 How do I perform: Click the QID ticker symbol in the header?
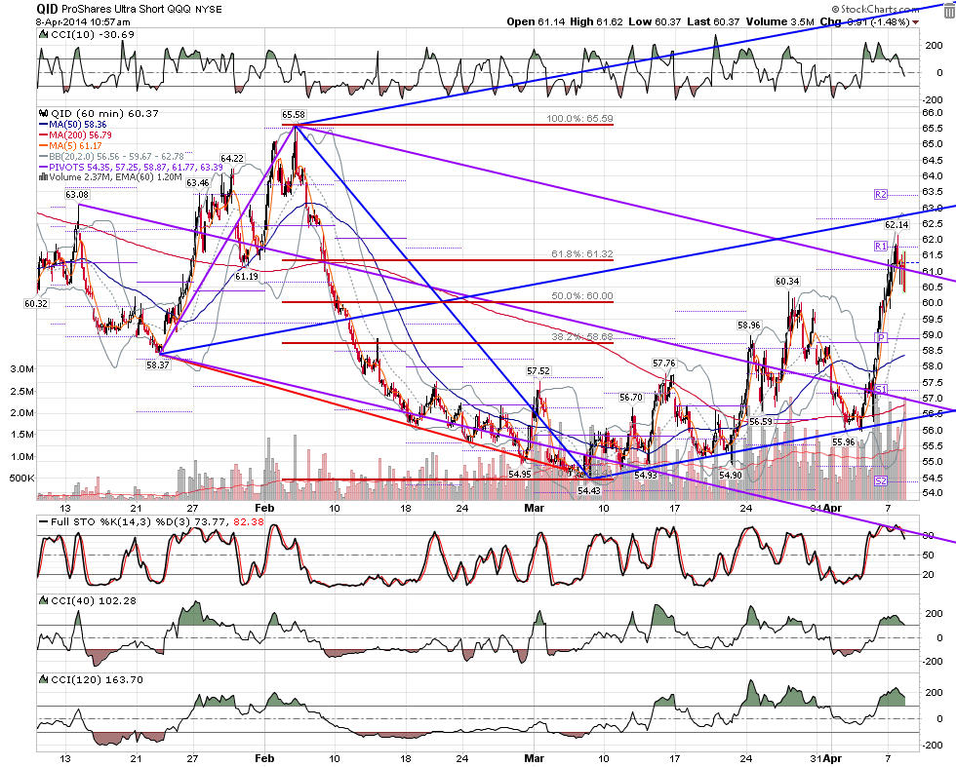pyautogui.click(x=48, y=9)
